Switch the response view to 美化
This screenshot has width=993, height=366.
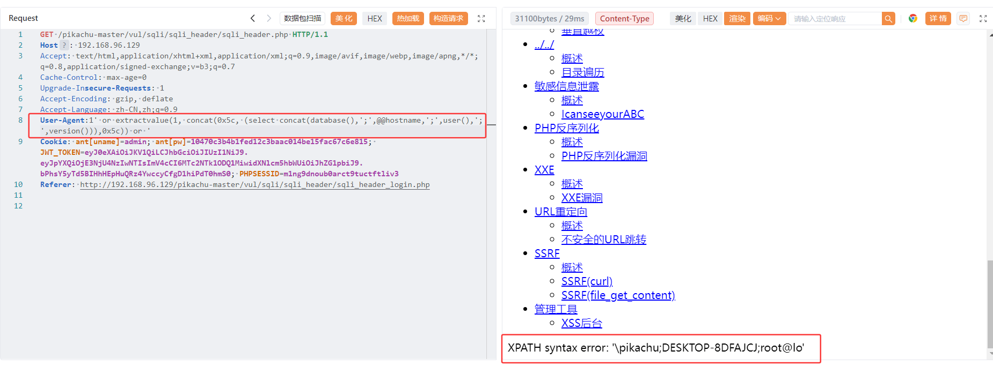[x=683, y=19]
